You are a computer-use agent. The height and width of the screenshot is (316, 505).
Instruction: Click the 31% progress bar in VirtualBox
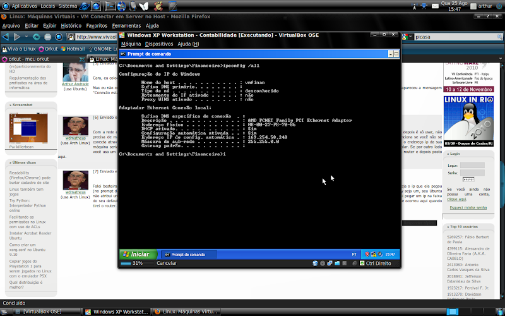click(136, 263)
